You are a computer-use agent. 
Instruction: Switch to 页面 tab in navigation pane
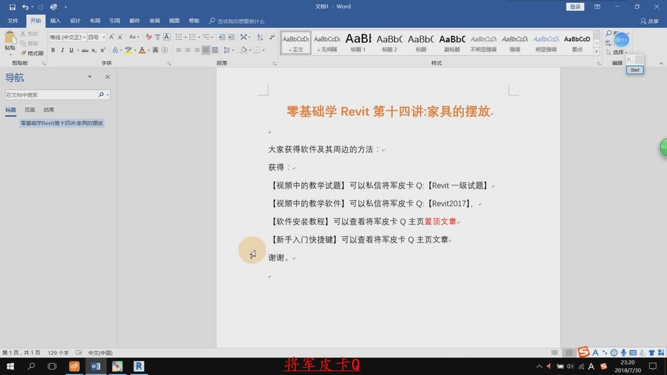30,110
